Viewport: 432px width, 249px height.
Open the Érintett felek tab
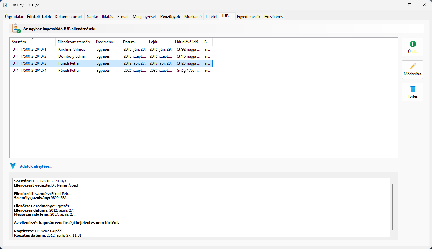coord(39,17)
